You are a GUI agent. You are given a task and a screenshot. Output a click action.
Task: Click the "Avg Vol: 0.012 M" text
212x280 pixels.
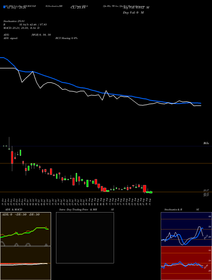136,8
